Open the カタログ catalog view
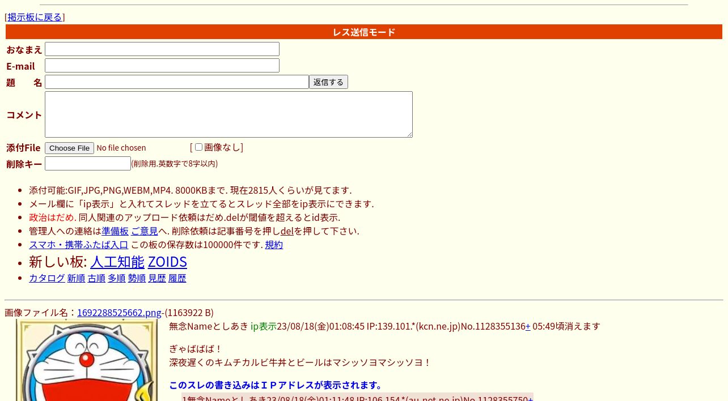 (47, 278)
